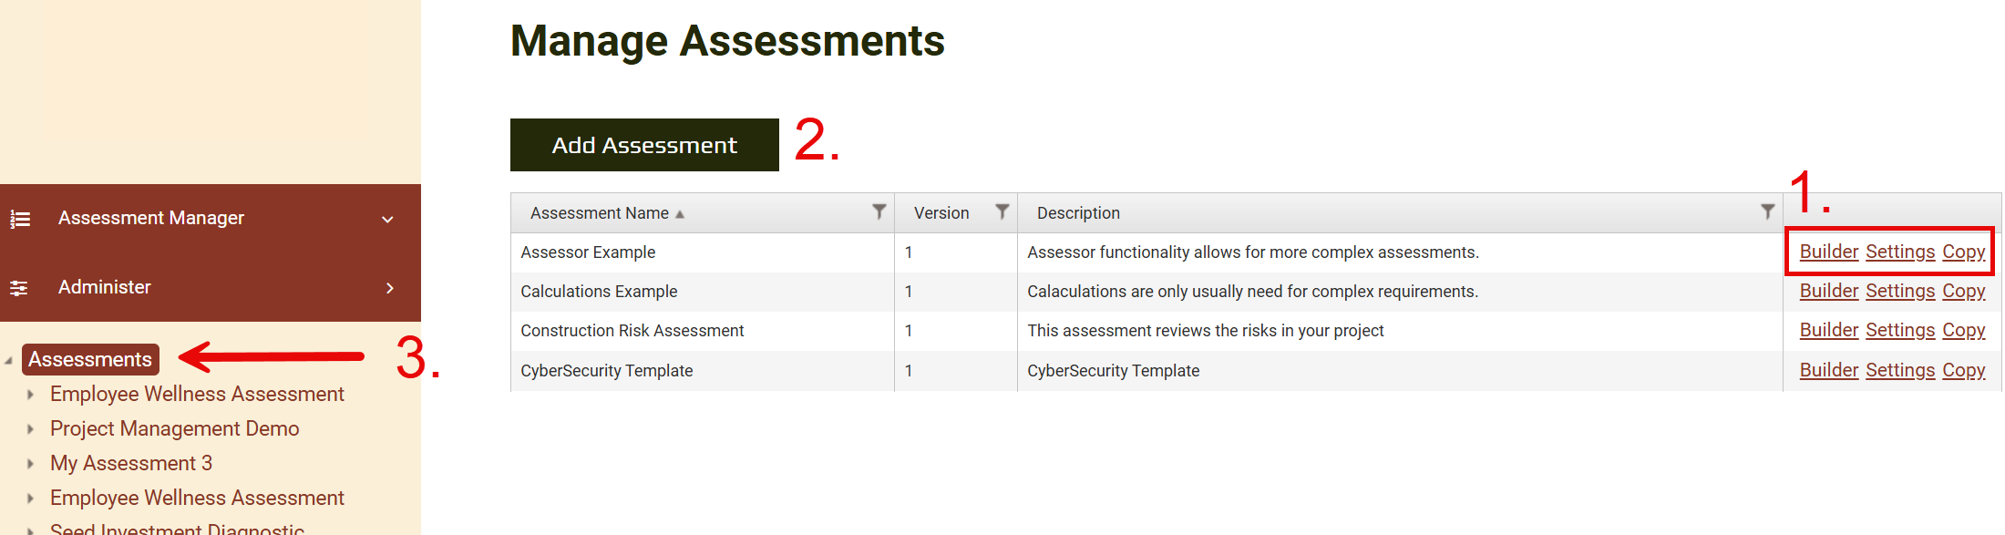Open Settings for Calculations Example
The width and height of the screenshot is (2005, 535).
[x=1899, y=291]
